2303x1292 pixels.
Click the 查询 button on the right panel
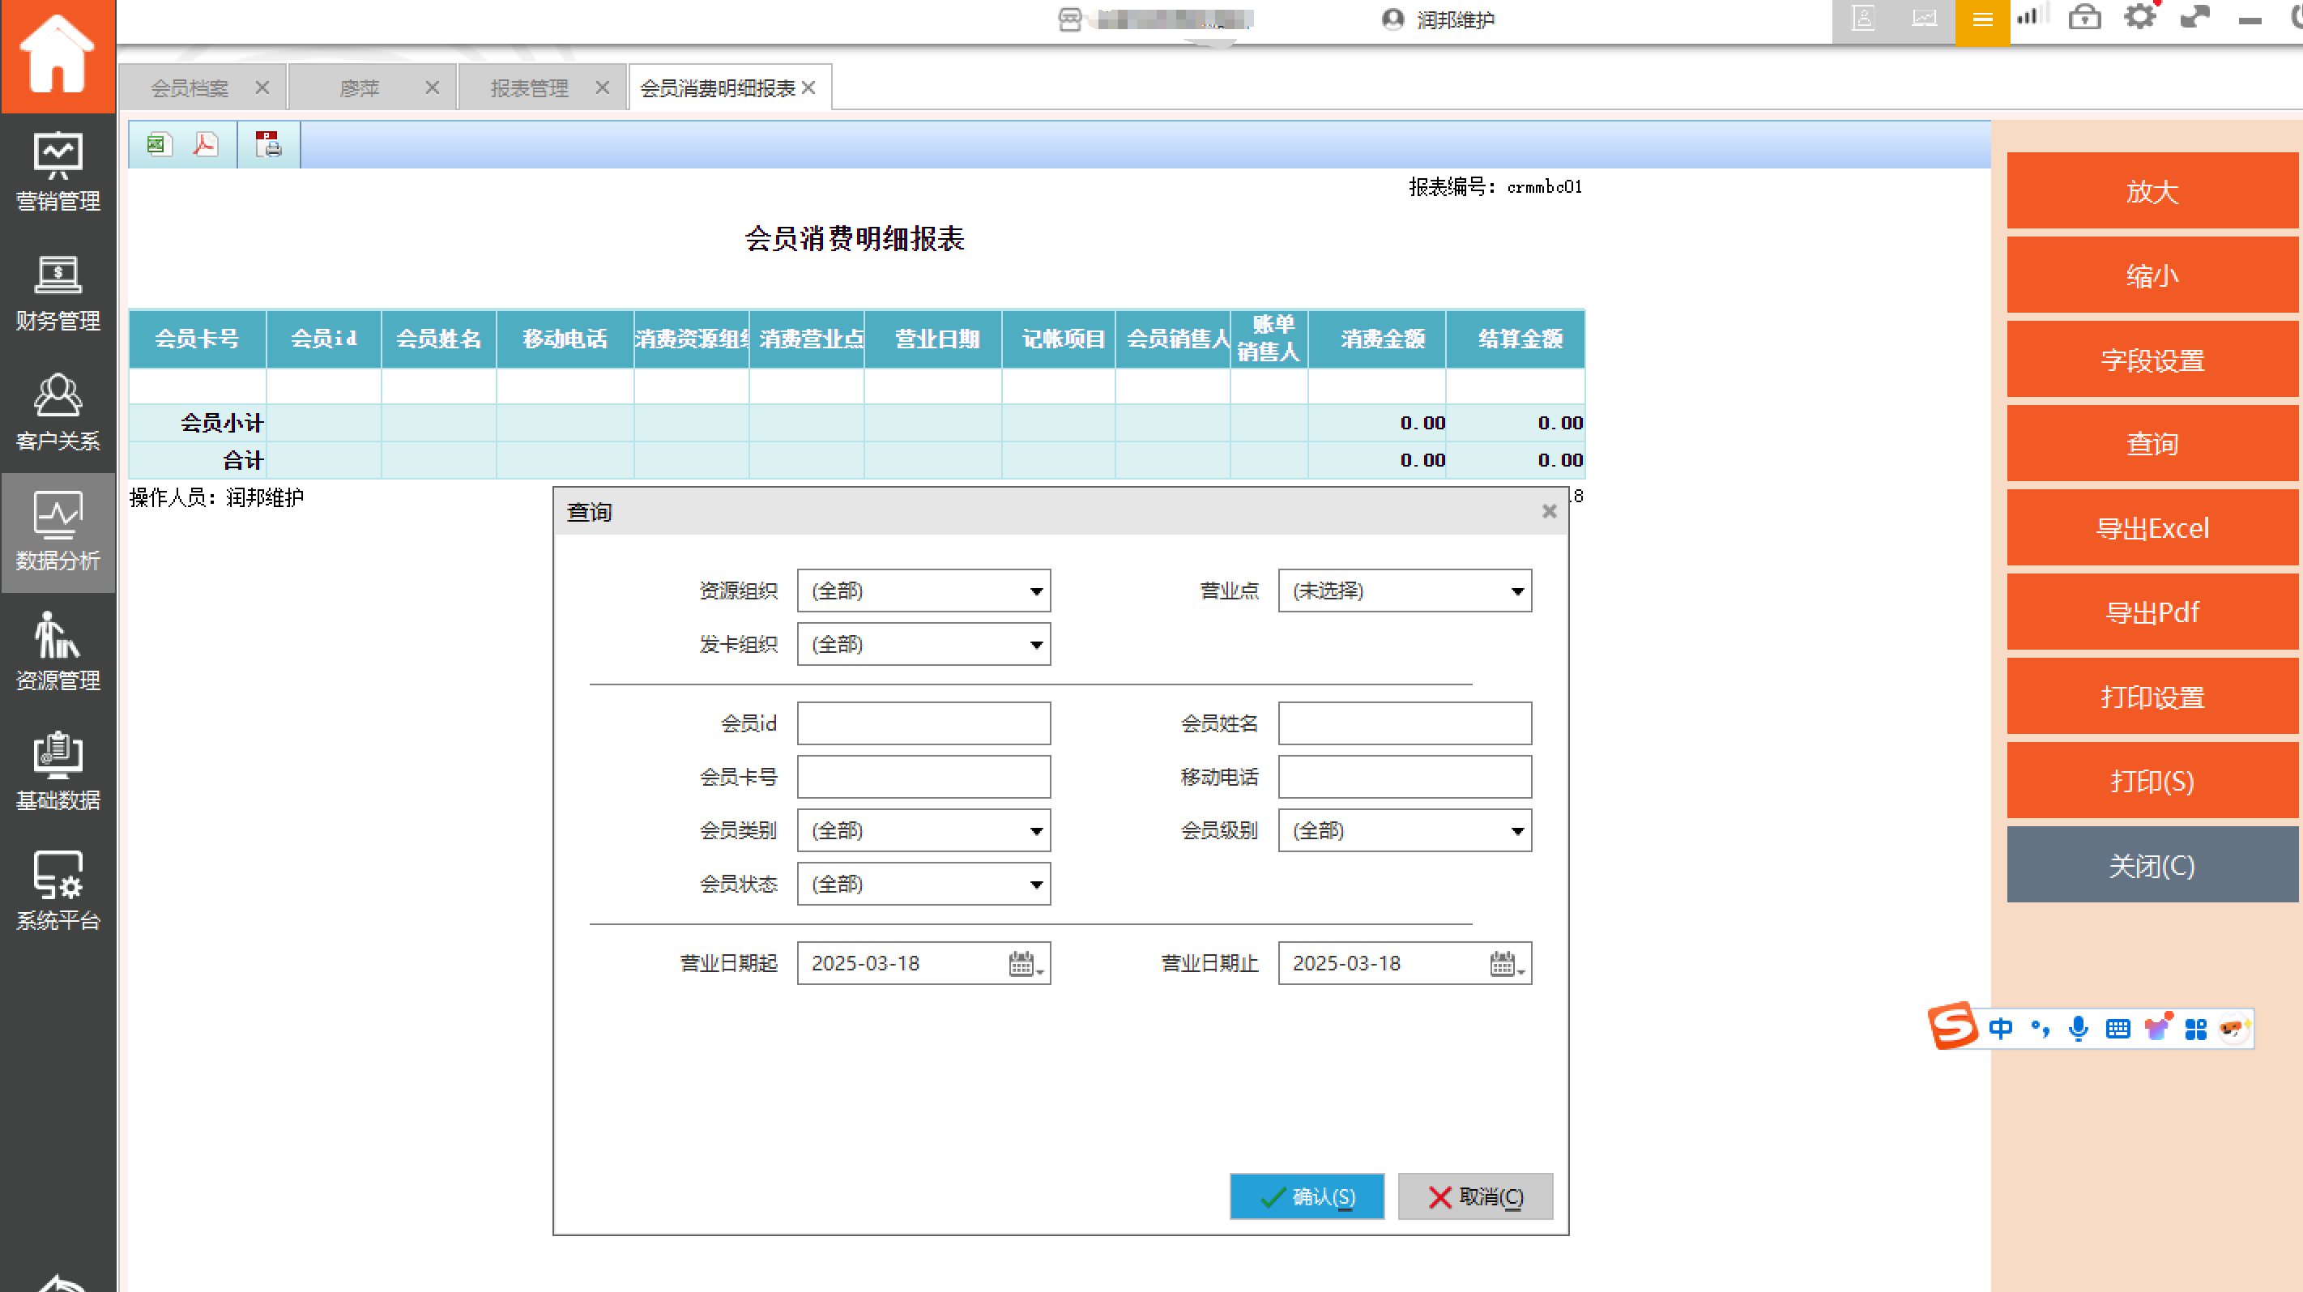[2152, 443]
